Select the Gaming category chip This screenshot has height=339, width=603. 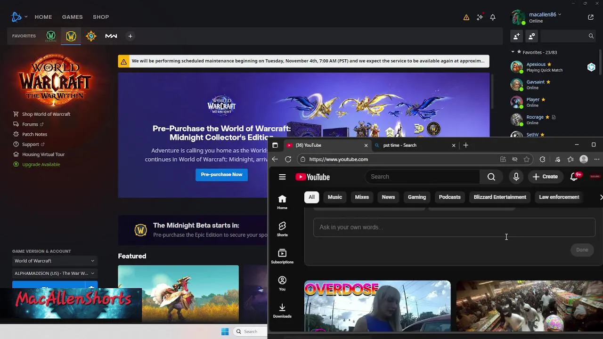pos(417,197)
